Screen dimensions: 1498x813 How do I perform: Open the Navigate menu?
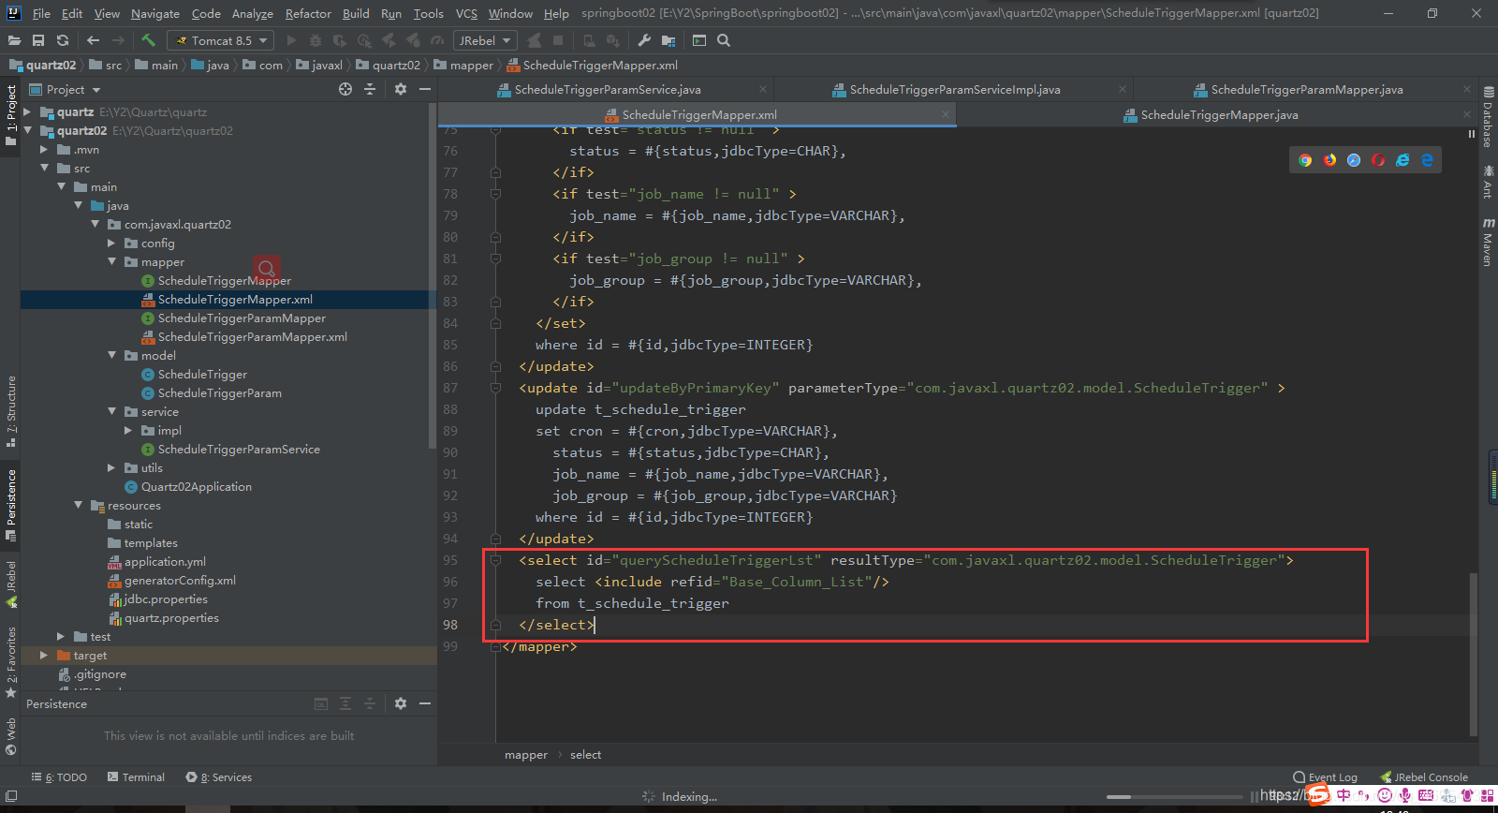154,13
